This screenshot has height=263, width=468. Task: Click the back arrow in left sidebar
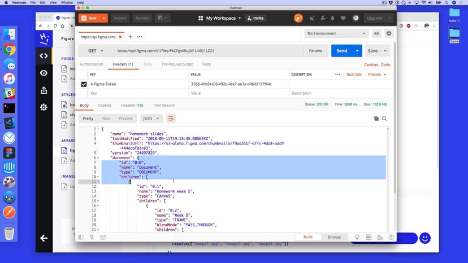coord(44,238)
